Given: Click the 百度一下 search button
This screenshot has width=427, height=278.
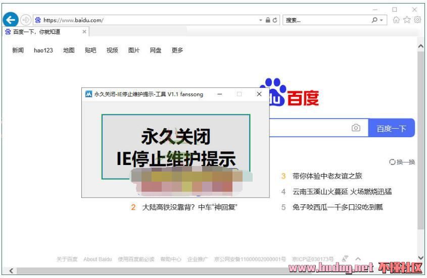Looking at the screenshot, I should [391, 128].
